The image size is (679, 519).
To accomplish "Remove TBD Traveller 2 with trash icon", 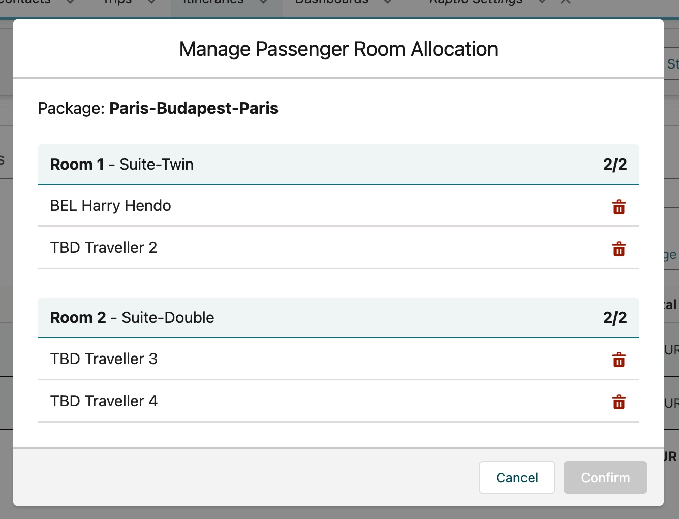I will [x=619, y=249].
